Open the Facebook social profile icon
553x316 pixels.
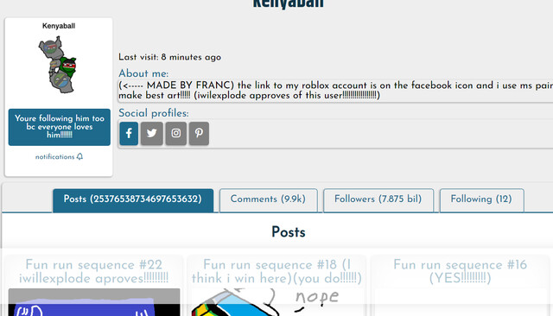129,133
